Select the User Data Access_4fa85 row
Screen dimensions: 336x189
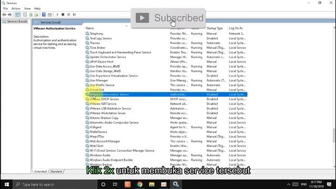coord(166,67)
